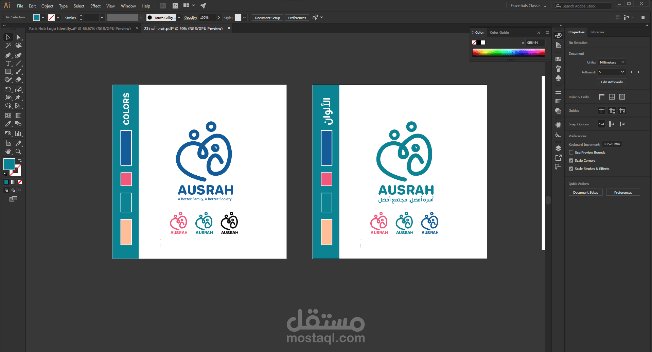The image size is (652, 352).
Task: Select the Hand tool
Action: click(x=8, y=152)
